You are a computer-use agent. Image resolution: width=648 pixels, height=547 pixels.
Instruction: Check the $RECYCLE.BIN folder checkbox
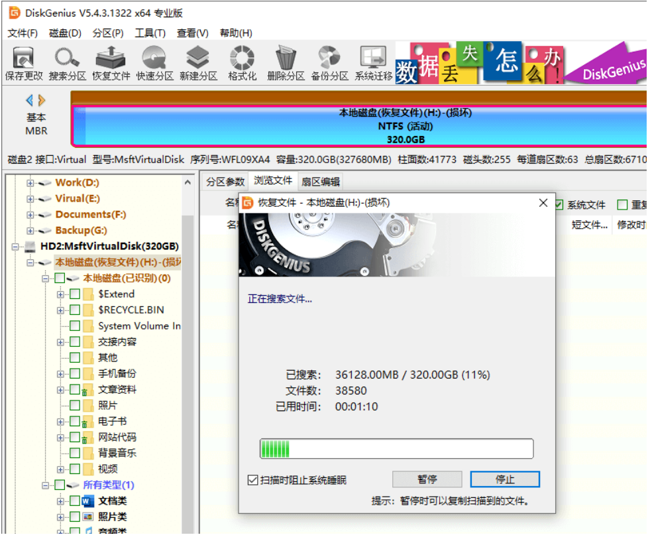pos(75,310)
